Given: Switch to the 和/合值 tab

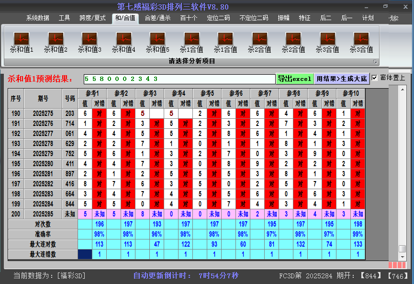Looking at the screenshot, I should pyautogui.click(x=124, y=18).
